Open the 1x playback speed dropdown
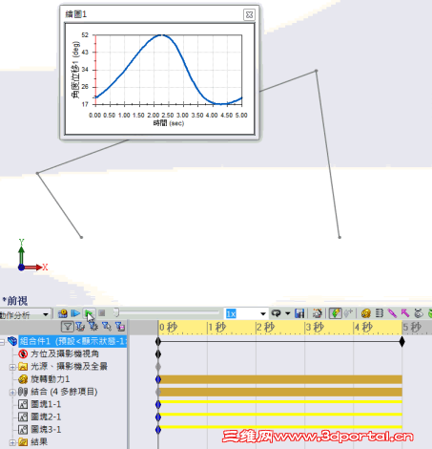Image resolution: width=432 pixels, height=449 pixels. pyautogui.click(x=263, y=314)
